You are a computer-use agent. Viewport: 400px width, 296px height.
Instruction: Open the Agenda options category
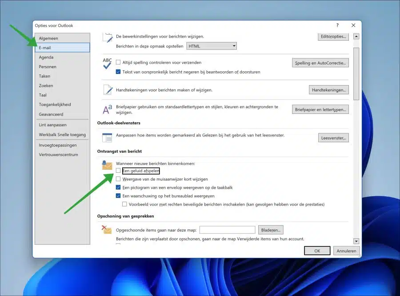tap(62, 57)
